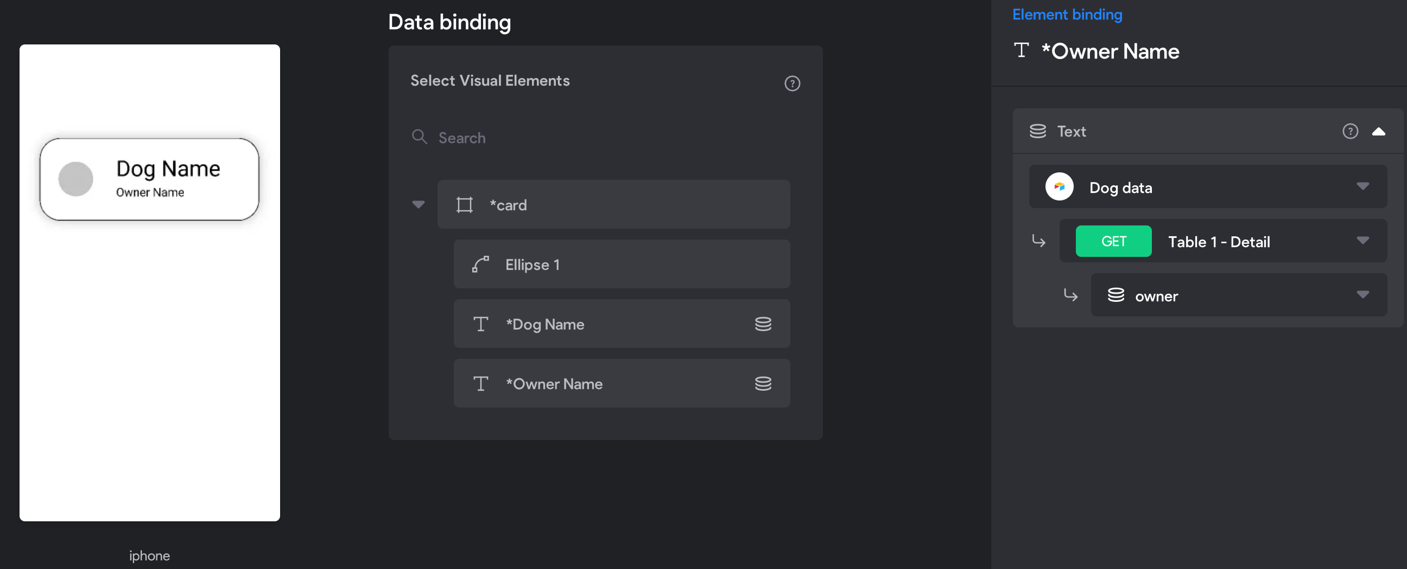Select the *Dog Name text element
The image size is (1407, 569).
[622, 324]
